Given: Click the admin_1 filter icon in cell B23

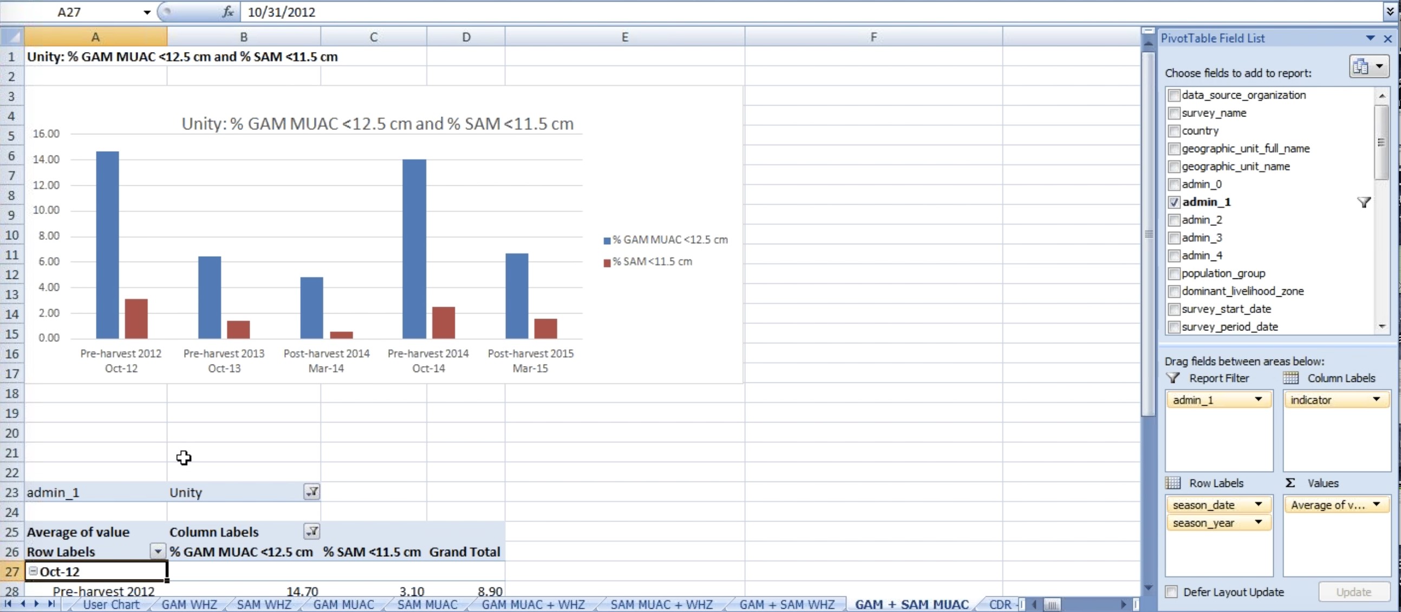Looking at the screenshot, I should [x=311, y=492].
